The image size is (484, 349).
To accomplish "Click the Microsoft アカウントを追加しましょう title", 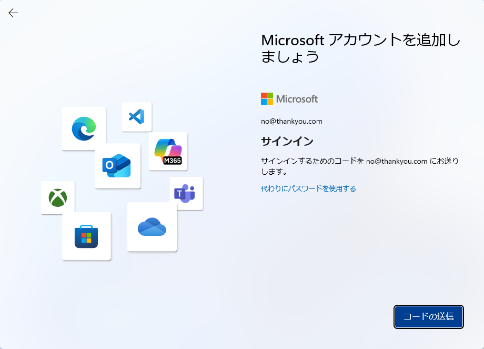I will tap(360, 41).
